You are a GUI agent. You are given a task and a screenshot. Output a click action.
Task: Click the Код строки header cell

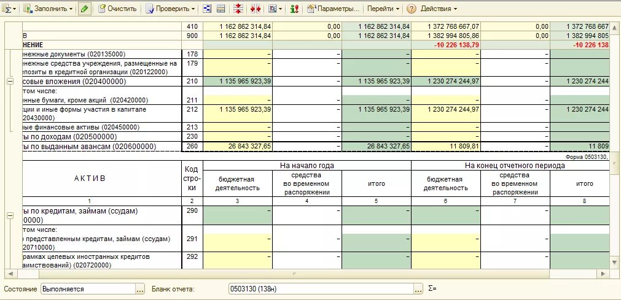click(192, 178)
